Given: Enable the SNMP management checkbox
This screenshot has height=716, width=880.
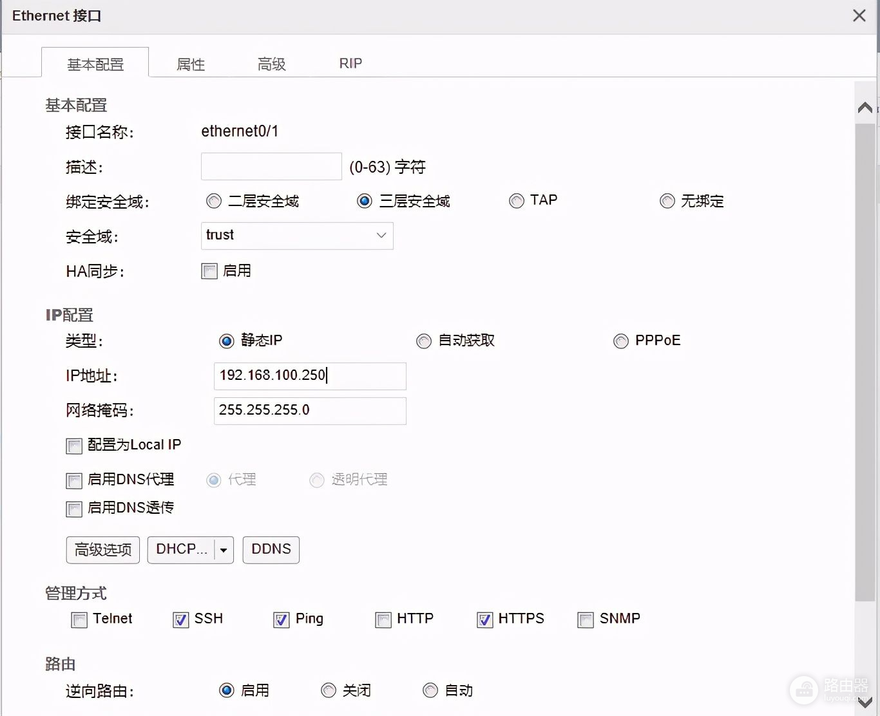Looking at the screenshot, I should [586, 620].
